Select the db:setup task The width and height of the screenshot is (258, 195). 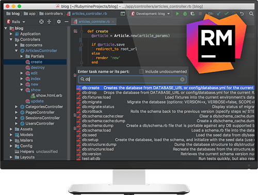point(165,140)
